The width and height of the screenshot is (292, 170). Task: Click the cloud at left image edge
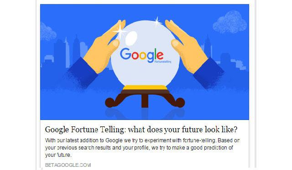[47, 32]
